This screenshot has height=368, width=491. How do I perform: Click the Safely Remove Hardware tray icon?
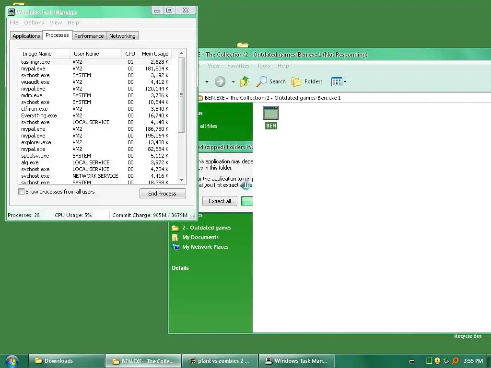(446, 361)
